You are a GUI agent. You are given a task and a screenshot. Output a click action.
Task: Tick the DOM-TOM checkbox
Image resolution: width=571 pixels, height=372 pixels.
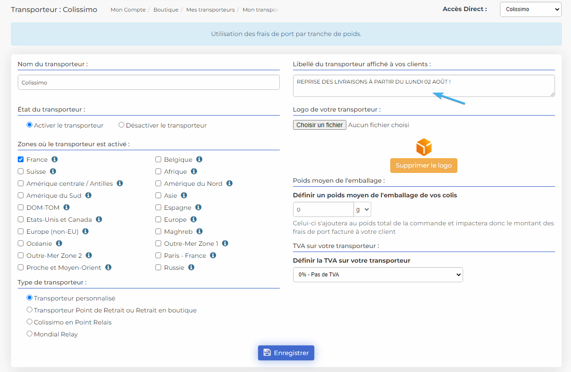[x=21, y=207]
